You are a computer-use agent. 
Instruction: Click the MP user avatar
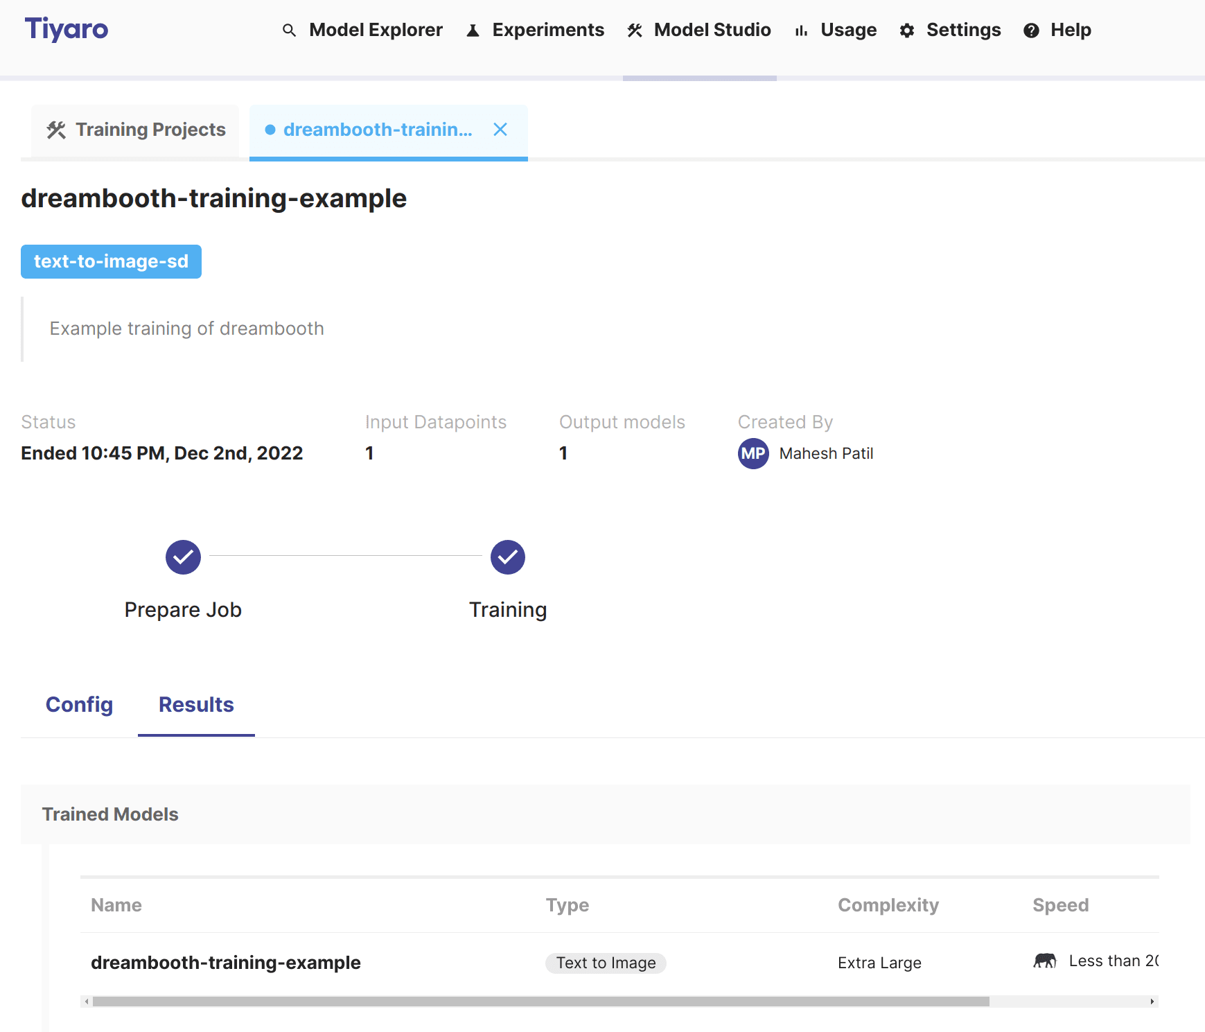753,453
